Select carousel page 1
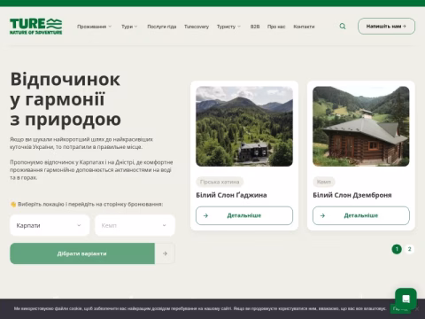This screenshot has height=319, width=425. click(397, 249)
